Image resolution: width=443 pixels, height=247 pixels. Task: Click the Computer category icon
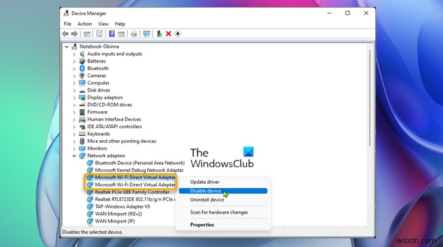[82, 83]
